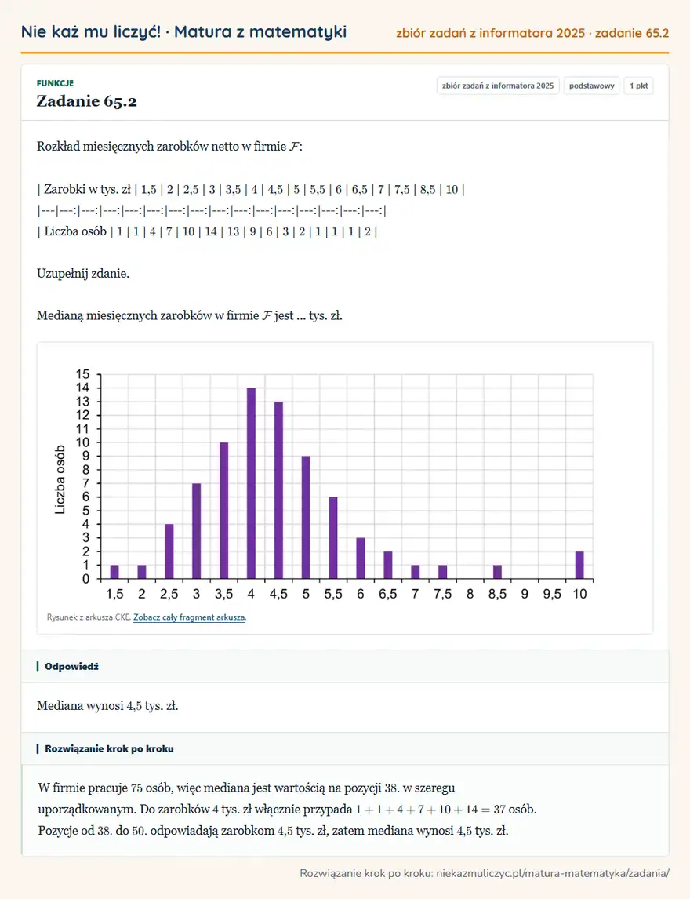This screenshot has height=899, width=690.
Task: Click the "9,5" label on the chart x-axis
Action: [x=553, y=594]
